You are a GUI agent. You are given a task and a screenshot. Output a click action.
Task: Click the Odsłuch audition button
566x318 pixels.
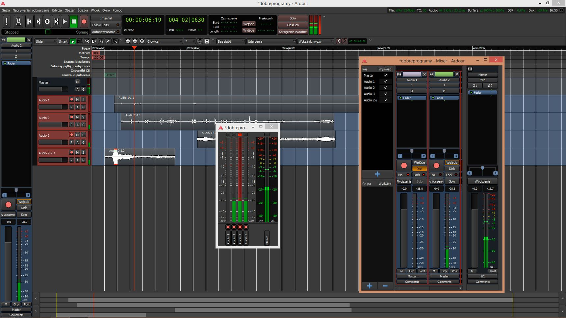click(293, 25)
